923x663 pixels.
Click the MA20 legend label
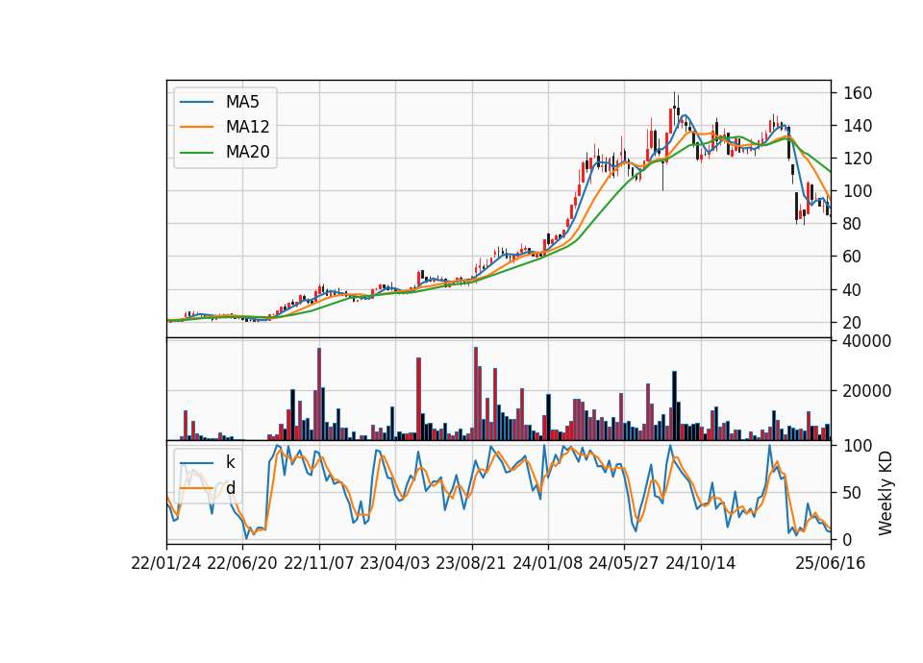(x=247, y=152)
